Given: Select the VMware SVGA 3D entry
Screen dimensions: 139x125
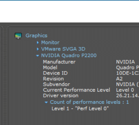Looking at the screenshot, I should 63,49.
